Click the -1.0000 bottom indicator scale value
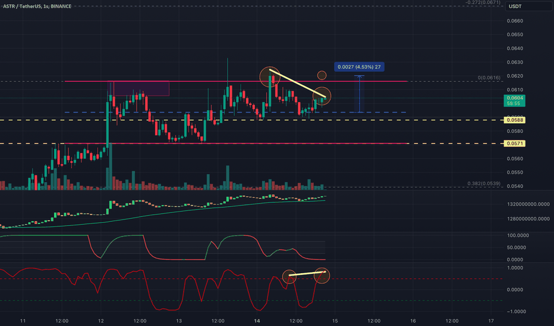Screen dimensions: 554x326 (516, 311)
